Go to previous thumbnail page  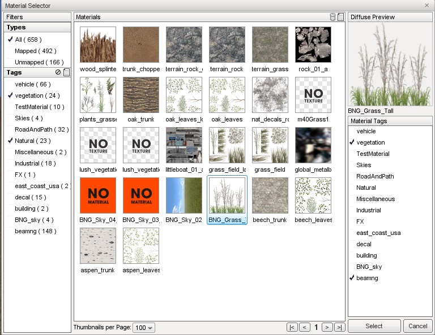coord(304,327)
